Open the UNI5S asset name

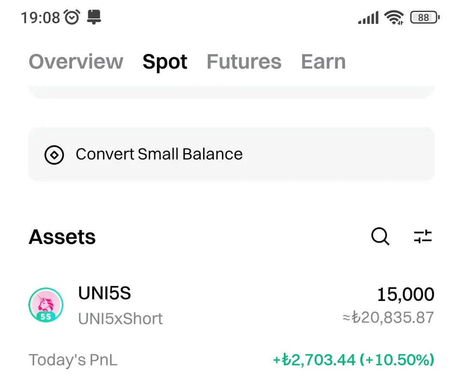pos(105,294)
